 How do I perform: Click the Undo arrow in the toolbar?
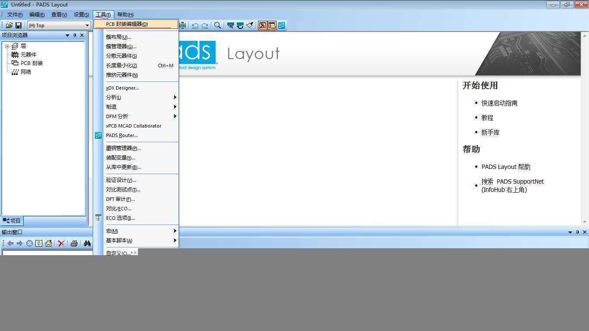tap(195, 25)
